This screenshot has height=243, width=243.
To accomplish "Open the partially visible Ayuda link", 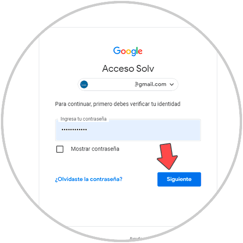I will click(135, 238).
